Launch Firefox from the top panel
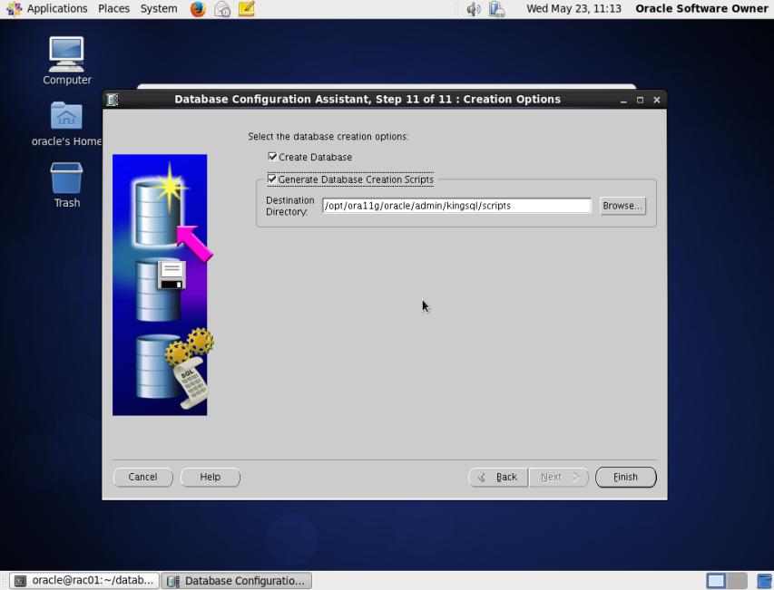The image size is (774, 590). coord(198,9)
